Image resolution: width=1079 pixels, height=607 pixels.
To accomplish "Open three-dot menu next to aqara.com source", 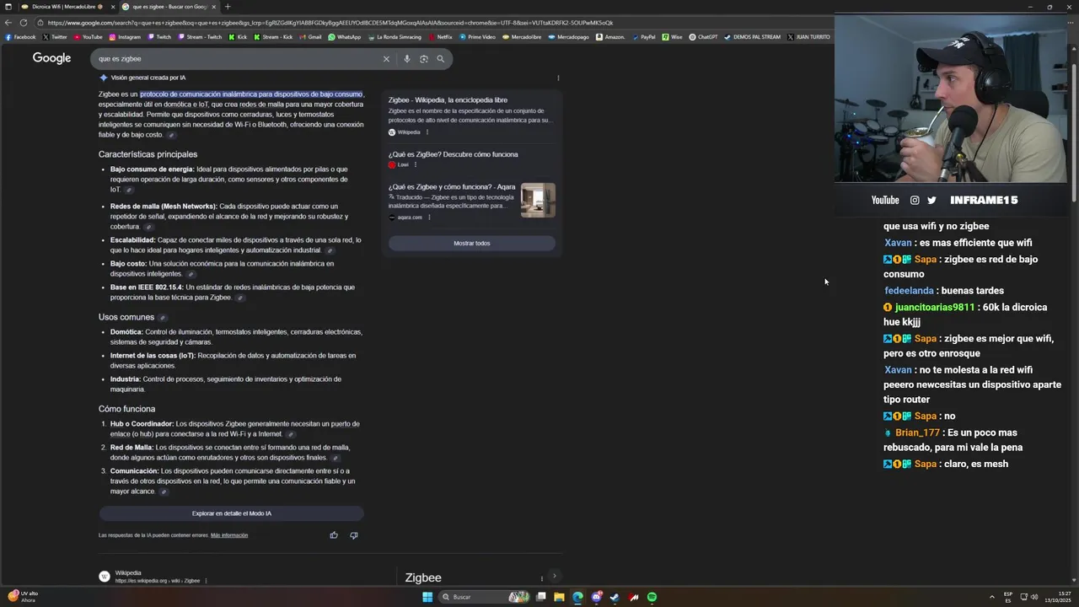I will click(x=429, y=218).
